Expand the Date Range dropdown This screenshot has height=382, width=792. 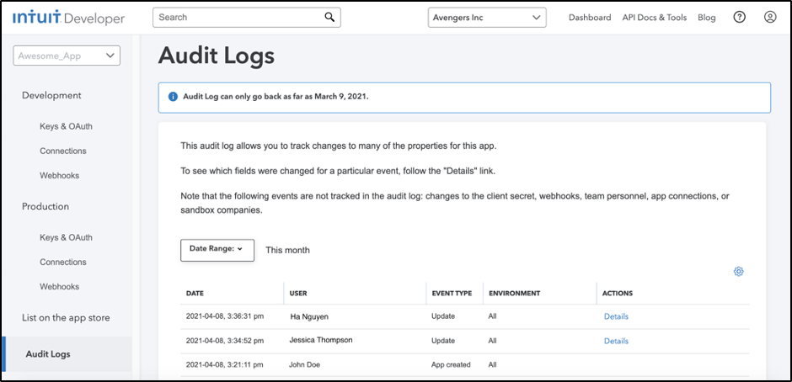click(x=217, y=250)
